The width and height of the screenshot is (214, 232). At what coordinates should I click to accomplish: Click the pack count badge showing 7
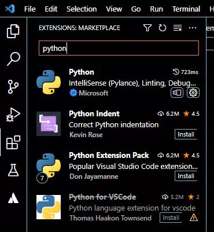42,178
